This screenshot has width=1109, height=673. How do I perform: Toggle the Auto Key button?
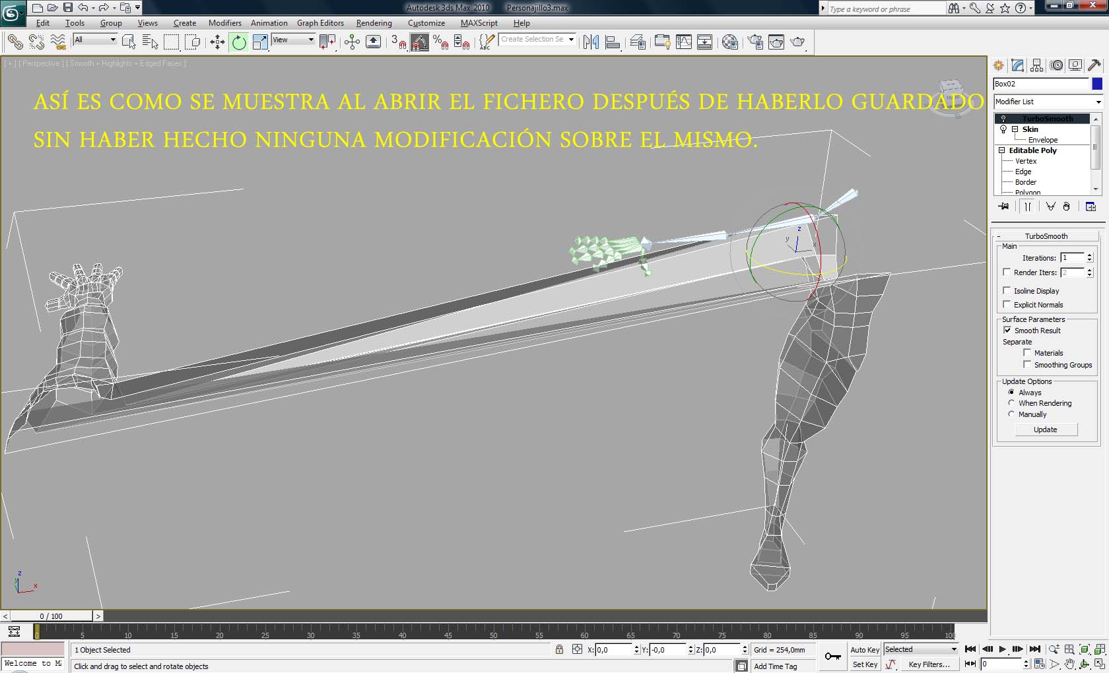[865, 650]
